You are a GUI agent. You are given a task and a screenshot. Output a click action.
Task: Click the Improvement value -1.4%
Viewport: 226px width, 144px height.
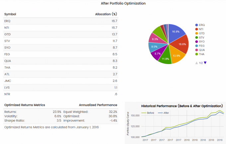(x=113, y=120)
